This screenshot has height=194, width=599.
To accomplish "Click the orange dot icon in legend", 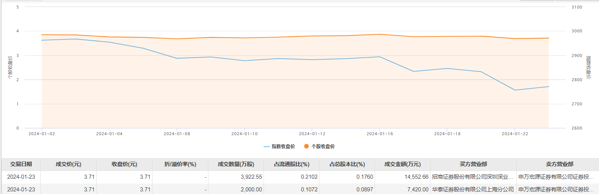I will [x=306, y=146].
